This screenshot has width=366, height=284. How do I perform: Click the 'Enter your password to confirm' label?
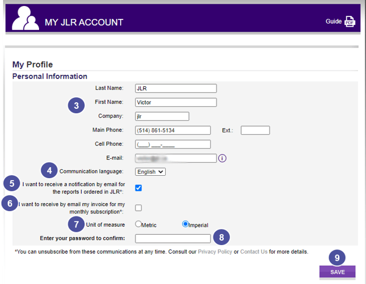pos(82,238)
